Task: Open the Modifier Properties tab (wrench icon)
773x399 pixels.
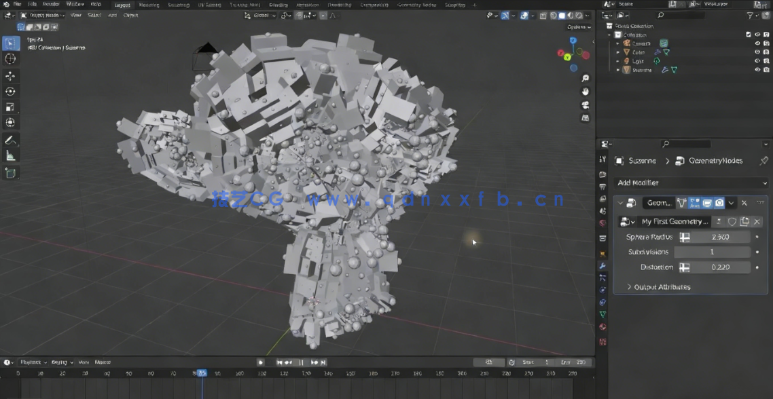Action: pyautogui.click(x=602, y=267)
